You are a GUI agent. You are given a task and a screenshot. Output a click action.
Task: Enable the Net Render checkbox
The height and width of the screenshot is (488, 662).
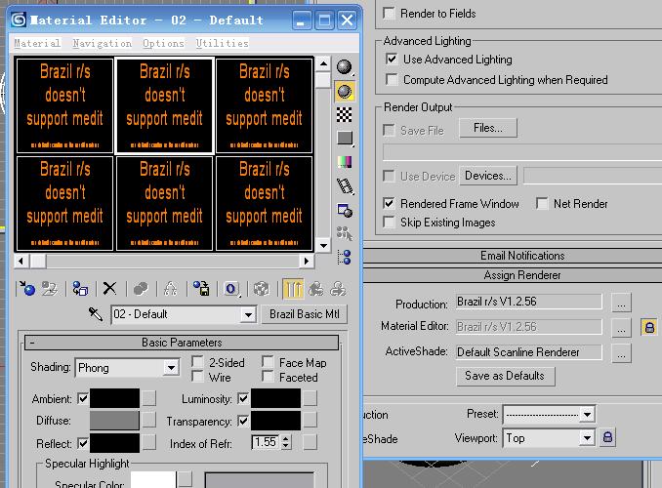[x=542, y=203]
